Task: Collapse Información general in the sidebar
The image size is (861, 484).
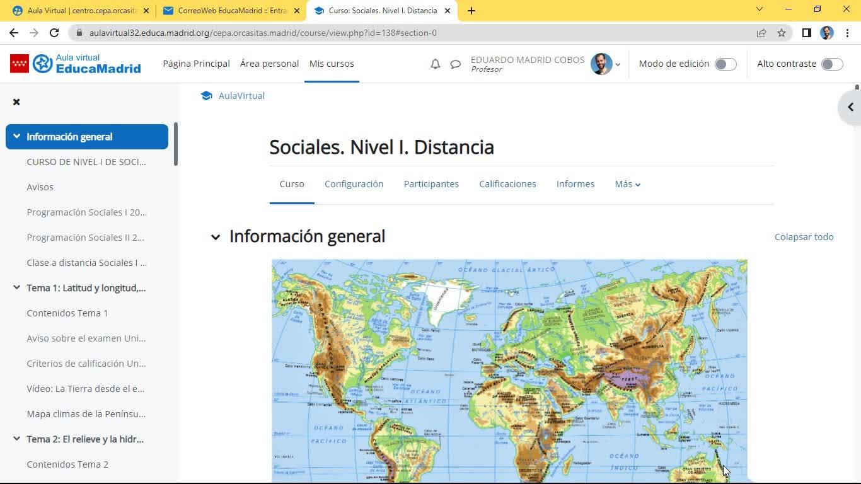Action: tap(16, 136)
